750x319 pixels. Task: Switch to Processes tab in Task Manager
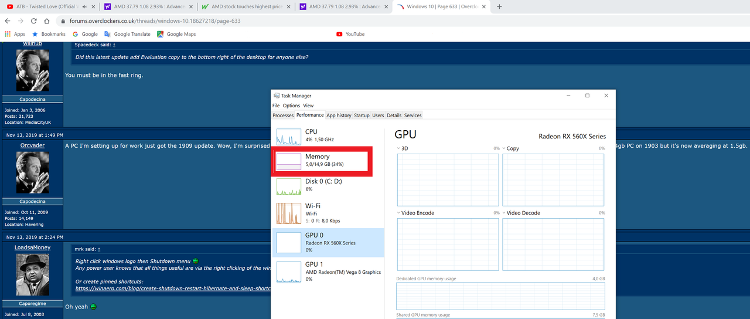(x=283, y=116)
